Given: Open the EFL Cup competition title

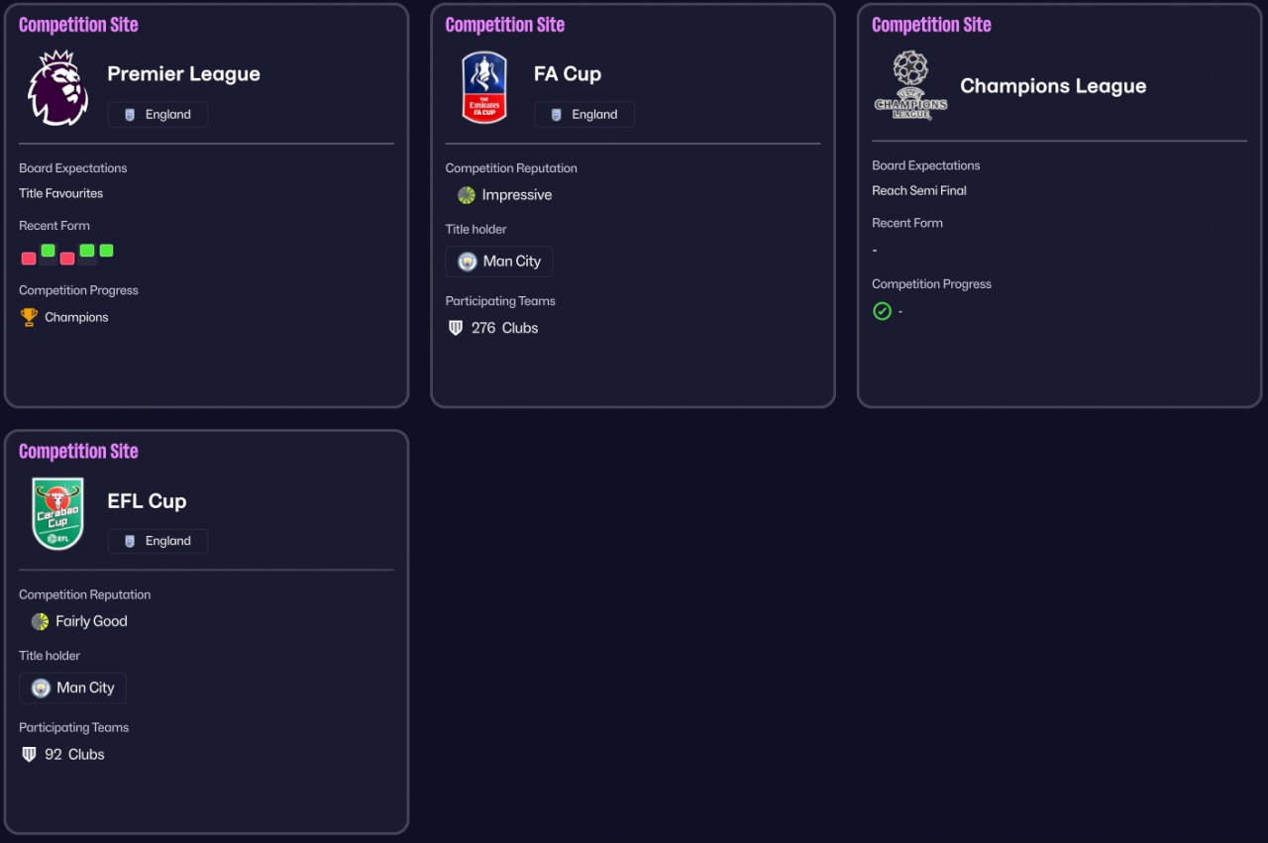Looking at the screenshot, I should tap(147, 501).
